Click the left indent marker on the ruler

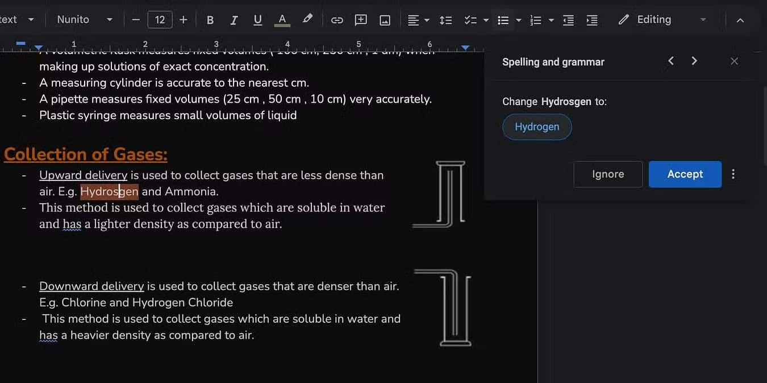pyautogui.click(x=39, y=47)
